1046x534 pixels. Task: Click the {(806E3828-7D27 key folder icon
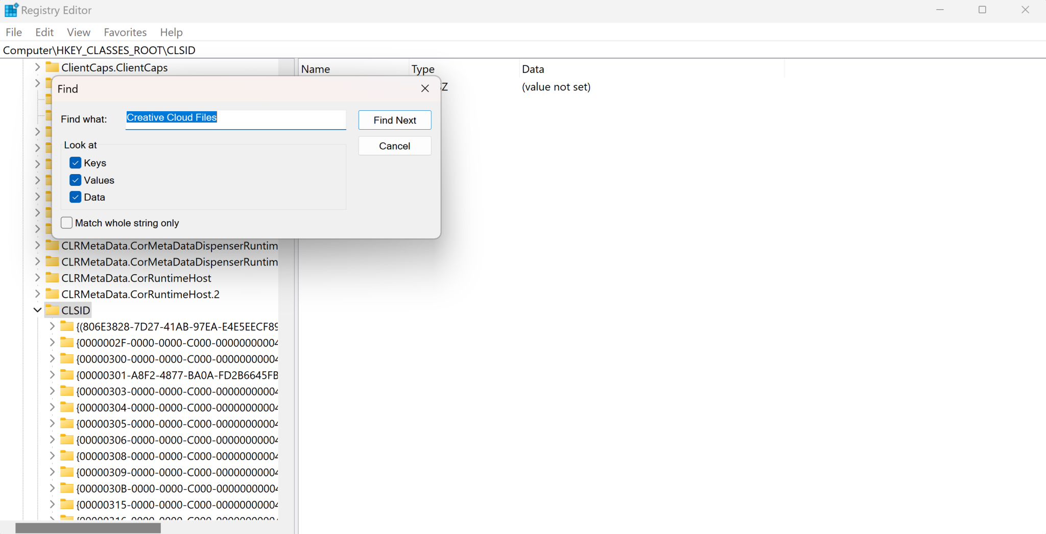[x=67, y=326]
